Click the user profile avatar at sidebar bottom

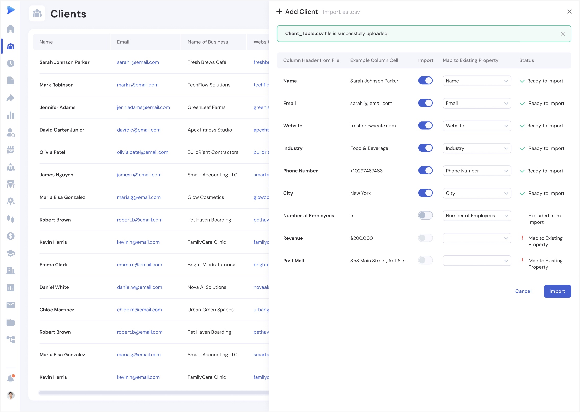coord(10,395)
